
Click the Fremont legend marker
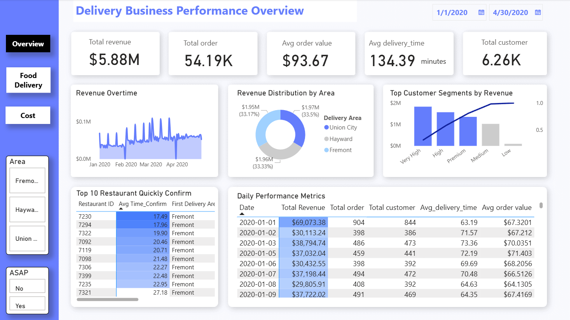326,150
